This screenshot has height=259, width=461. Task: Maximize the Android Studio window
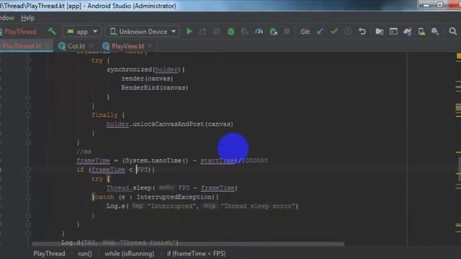click(x=440, y=5)
